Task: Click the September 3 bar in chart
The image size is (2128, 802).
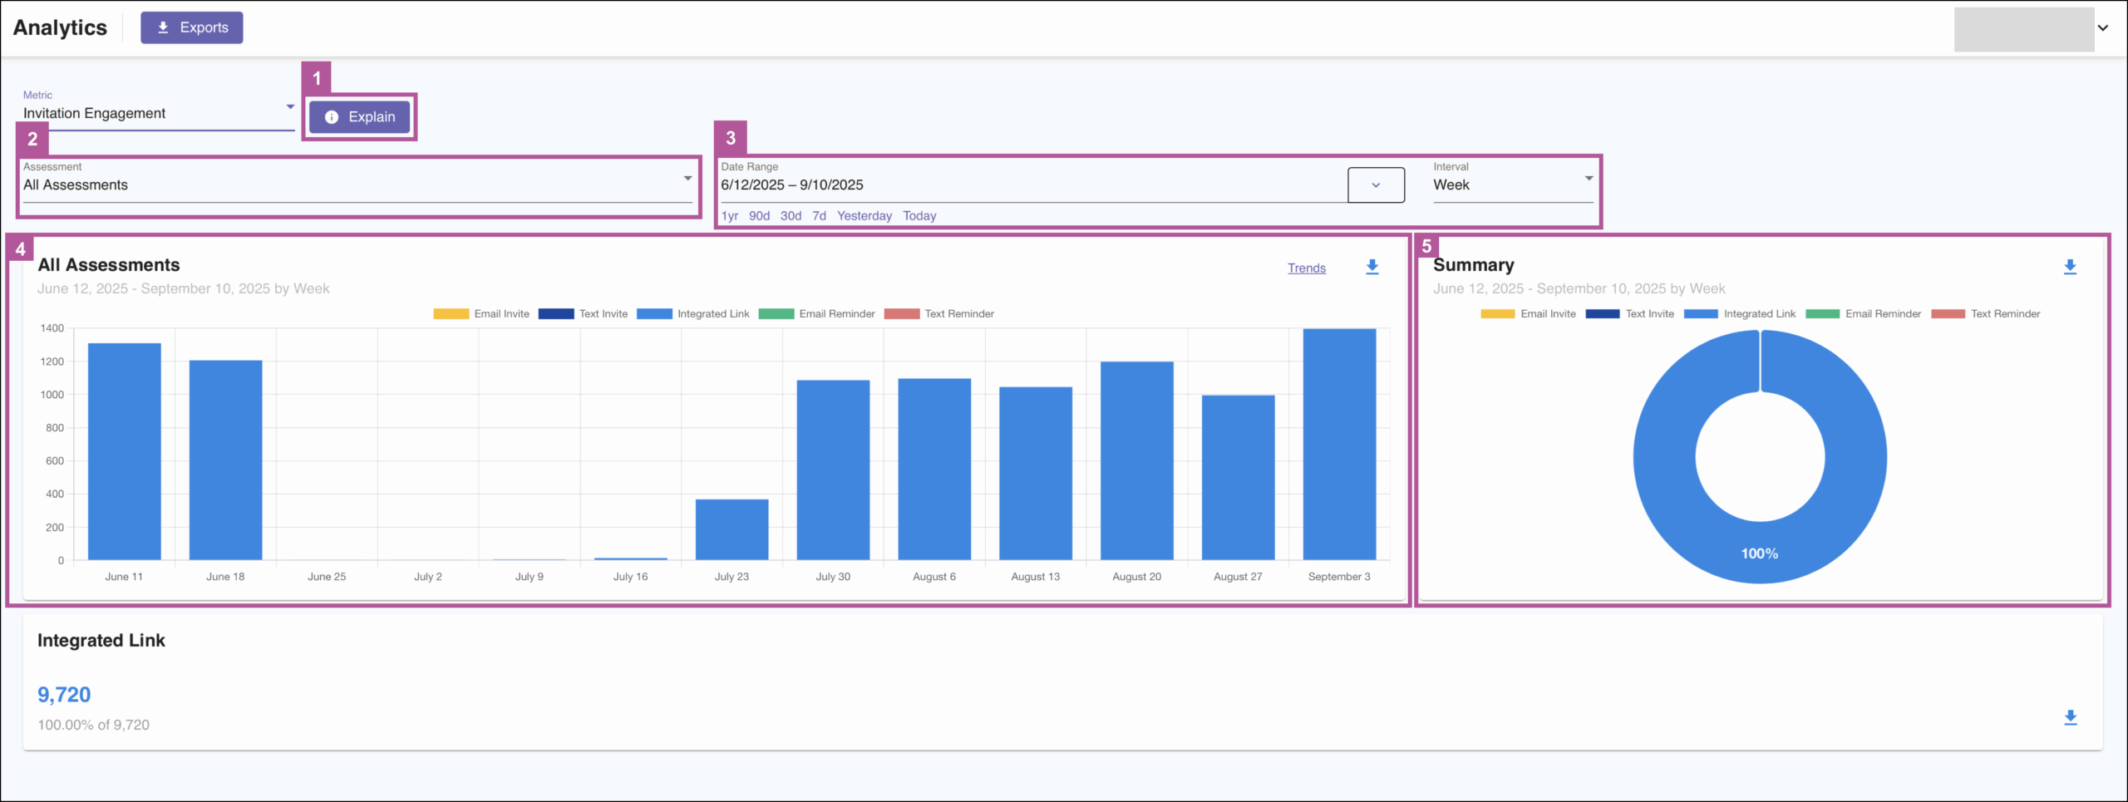Action: [1339, 445]
